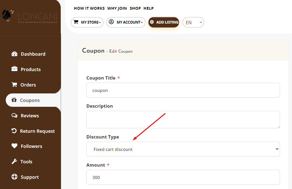Expand the My Account dropdown
This screenshot has width=292, height=189.
pyautogui.click(x=126, y=22)
